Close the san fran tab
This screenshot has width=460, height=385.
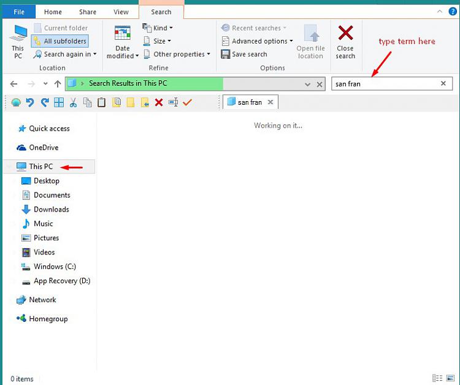(270, 102)
